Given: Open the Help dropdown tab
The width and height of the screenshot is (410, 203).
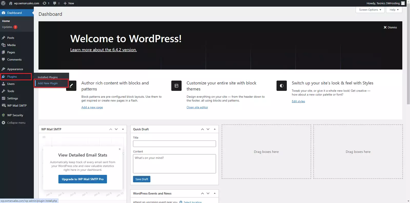Looking at the screenshot, I should tap(394, 10).
